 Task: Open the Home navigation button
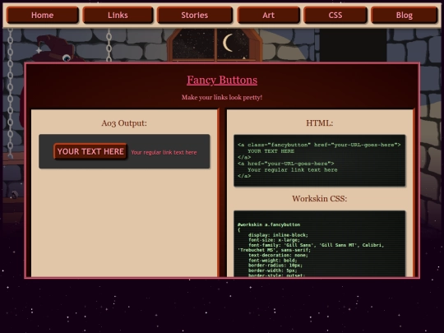pyautogui.click(x=43, y=15)
